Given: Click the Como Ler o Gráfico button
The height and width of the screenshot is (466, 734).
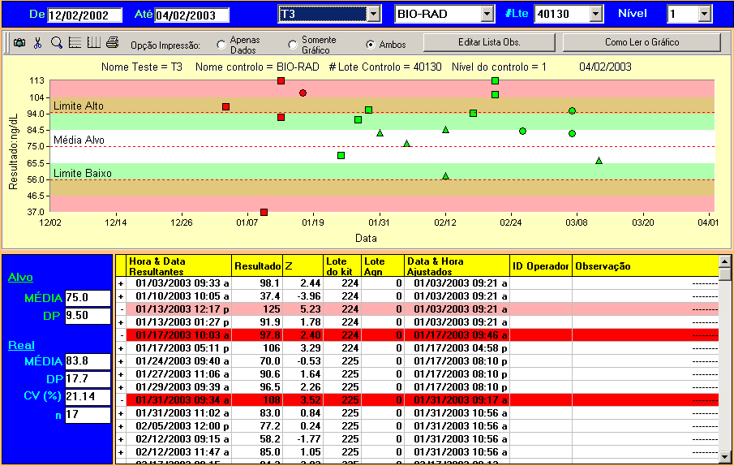Looking at the screenshot, I should 642,42.
